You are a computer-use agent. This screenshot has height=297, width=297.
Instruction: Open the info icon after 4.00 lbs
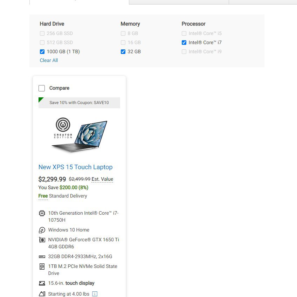tap(95, 294)
